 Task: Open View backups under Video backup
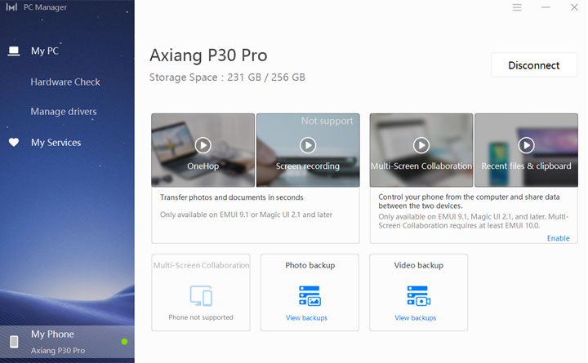pyautogui.click(x=415, y=318)
